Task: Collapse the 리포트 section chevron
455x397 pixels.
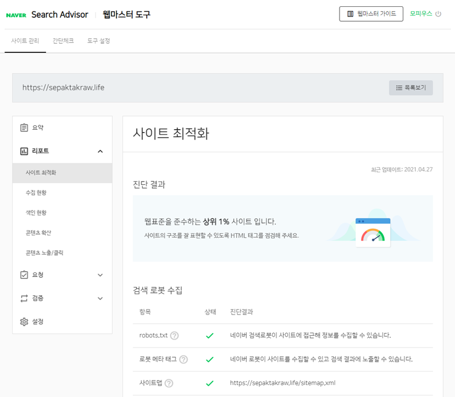Action: (x=100, y=151)
